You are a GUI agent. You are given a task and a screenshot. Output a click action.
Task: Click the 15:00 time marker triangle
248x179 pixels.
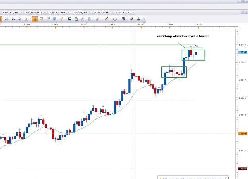113,27
